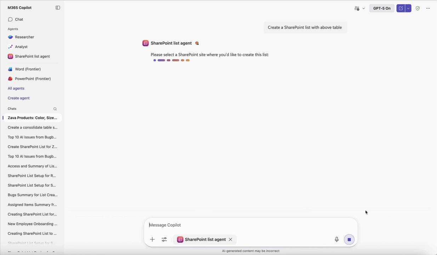
Task: Expand new chat dropdown arrow
Action: (x=408, y=8)
